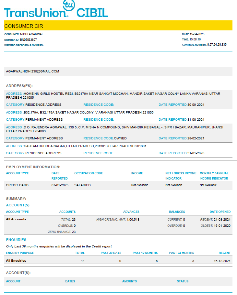Screen dimensions: 237x295
Task: Click the ENQUIRIES section title
Action: [x=16, y=240]
